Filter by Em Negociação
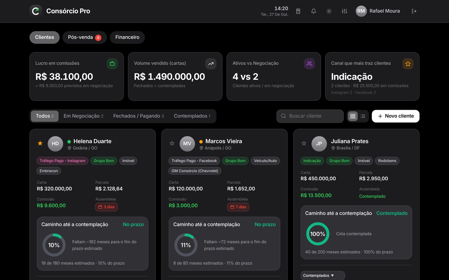The width and height of the screenshot is (449, 280). (83, 116)
